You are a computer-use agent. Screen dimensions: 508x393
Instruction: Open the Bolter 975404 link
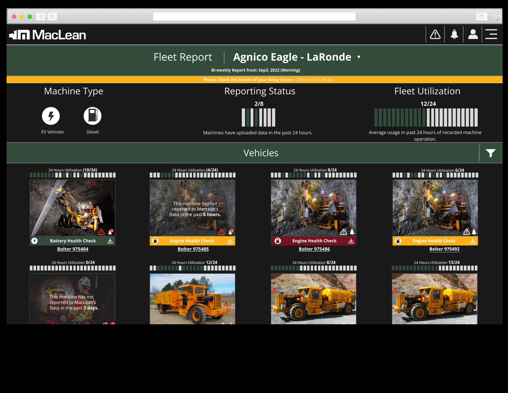(73, 249)
